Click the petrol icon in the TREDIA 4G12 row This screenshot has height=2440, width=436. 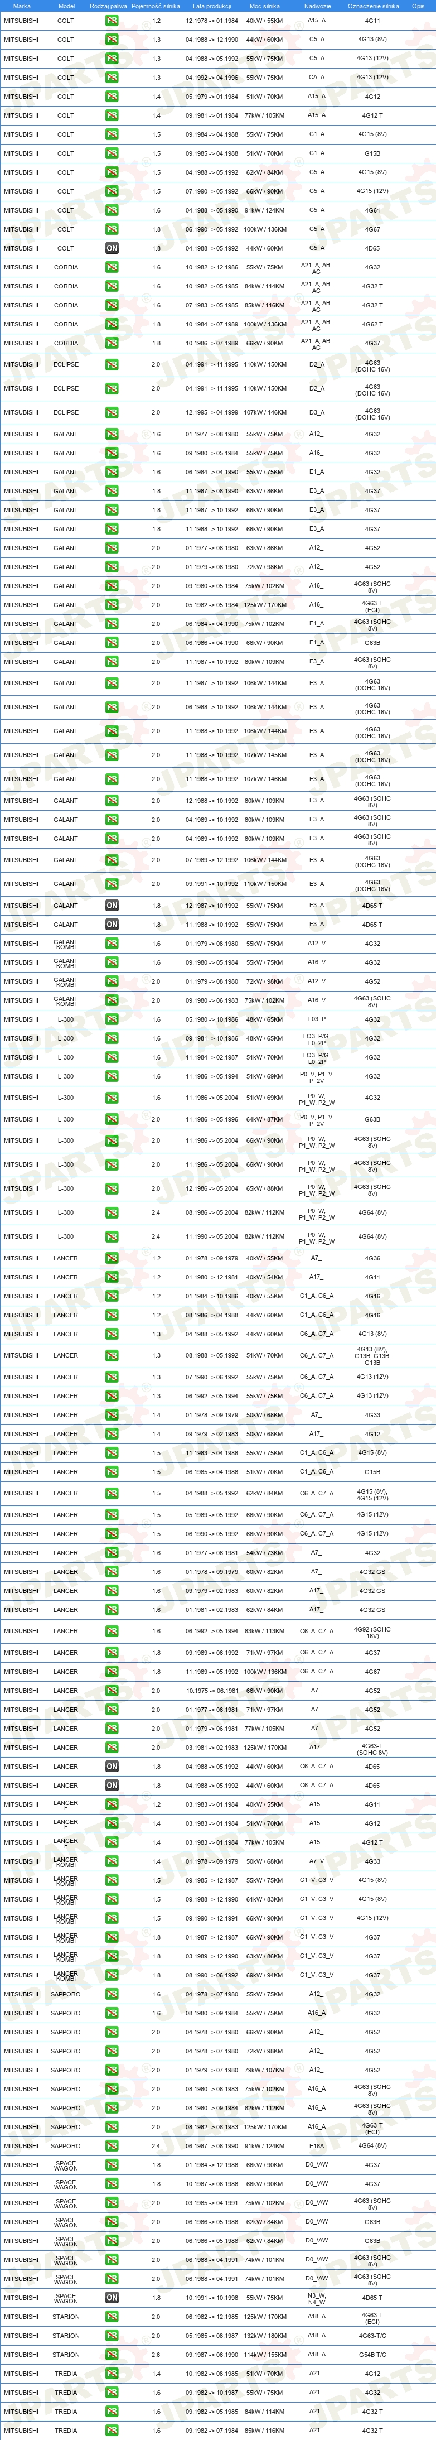[112, 2372]
